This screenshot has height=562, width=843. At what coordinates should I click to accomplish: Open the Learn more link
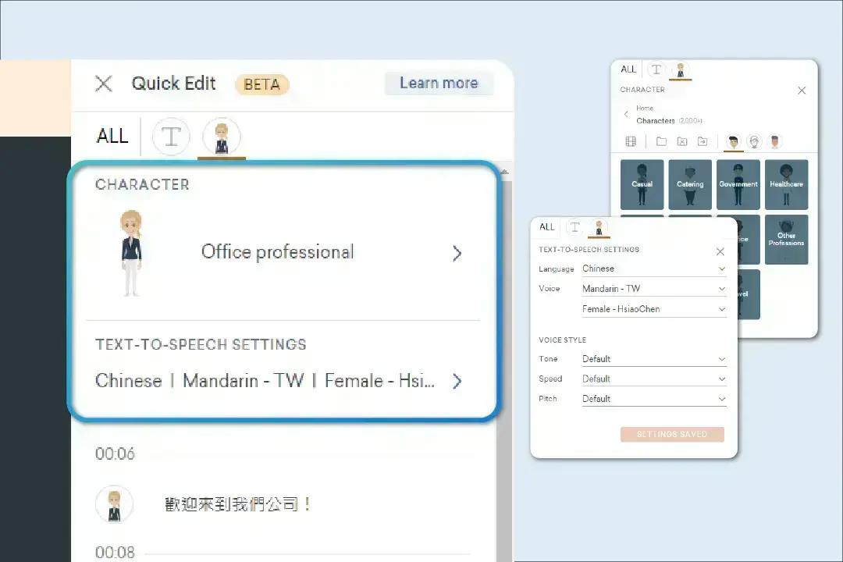[x=439, y=83]
